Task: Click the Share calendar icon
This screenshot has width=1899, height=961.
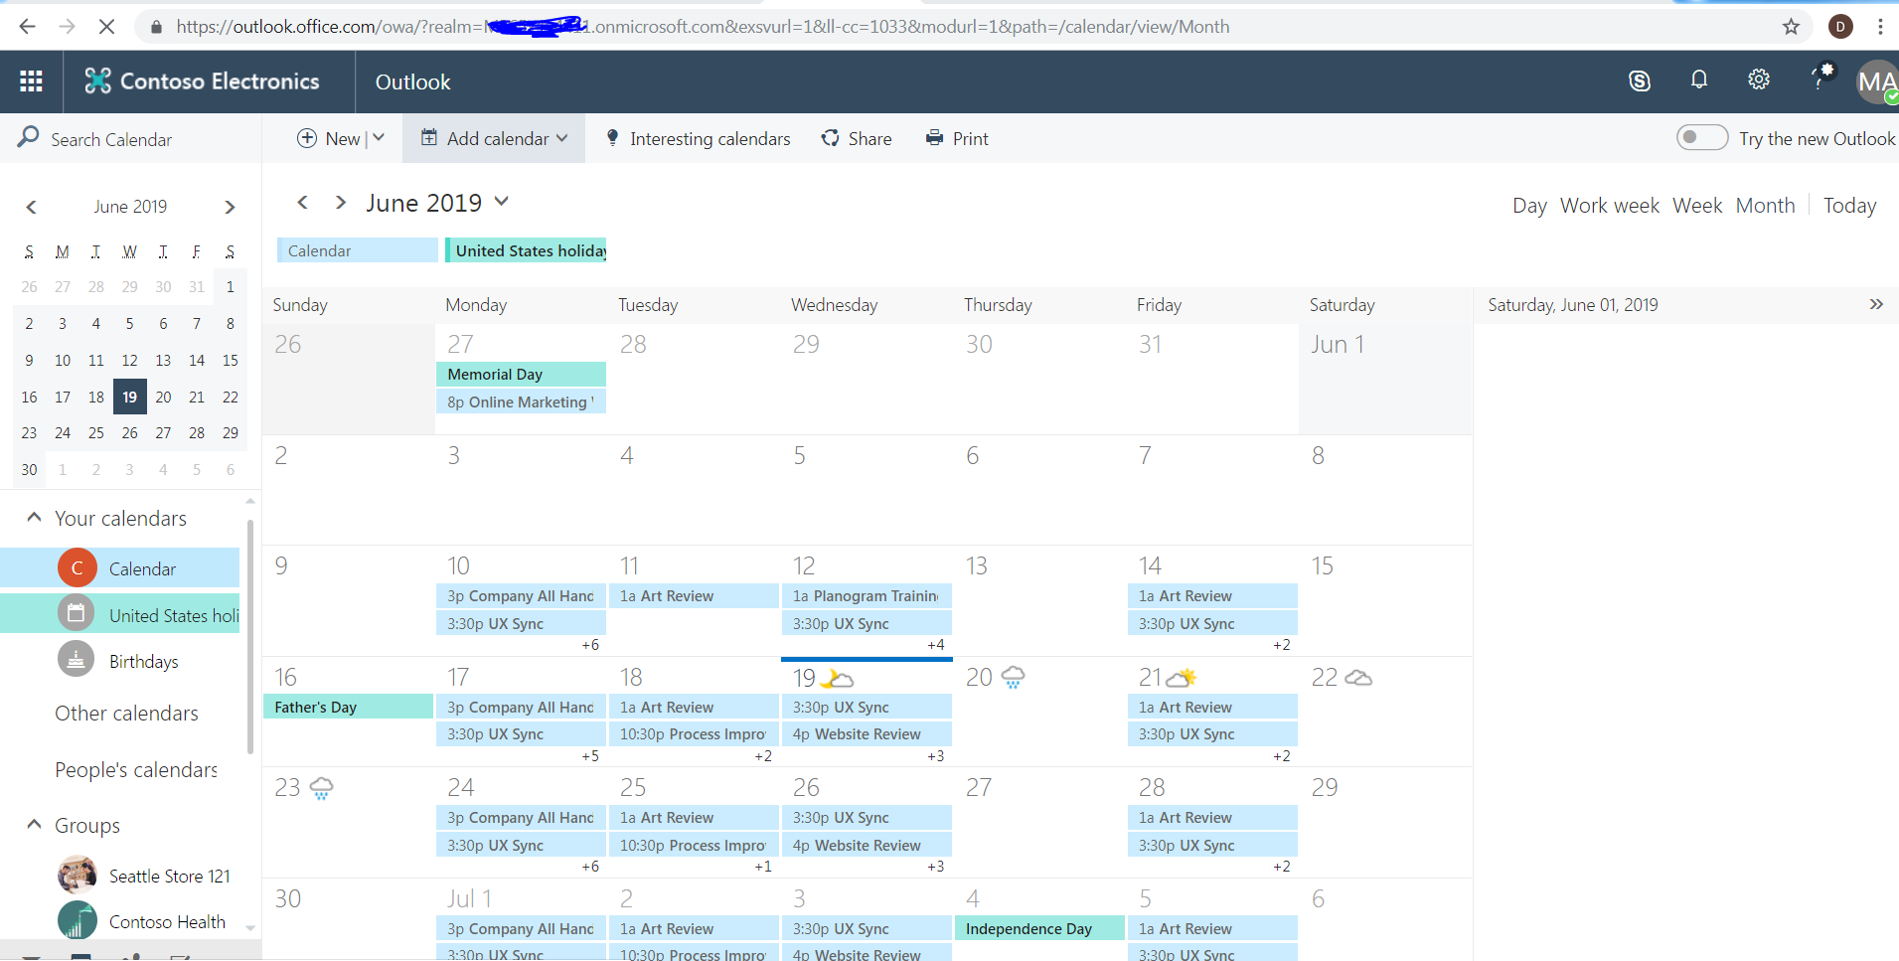Action: click(x=831, y=138)
